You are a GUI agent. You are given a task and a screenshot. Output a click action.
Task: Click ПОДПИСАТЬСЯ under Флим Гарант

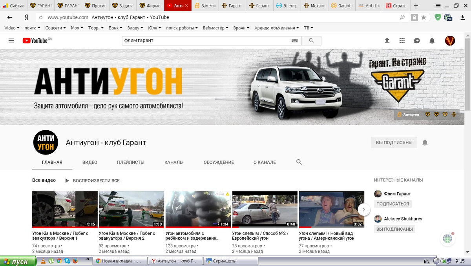[392, 204]
